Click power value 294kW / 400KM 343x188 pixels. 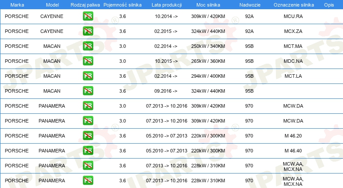coord(208,76)
